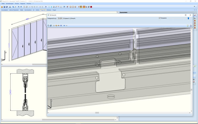Save the project with the first floppy disk icon
The image size is (198, 124).
[4, 7]
